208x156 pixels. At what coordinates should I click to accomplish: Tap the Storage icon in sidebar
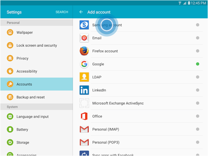(x=10, y=142)
